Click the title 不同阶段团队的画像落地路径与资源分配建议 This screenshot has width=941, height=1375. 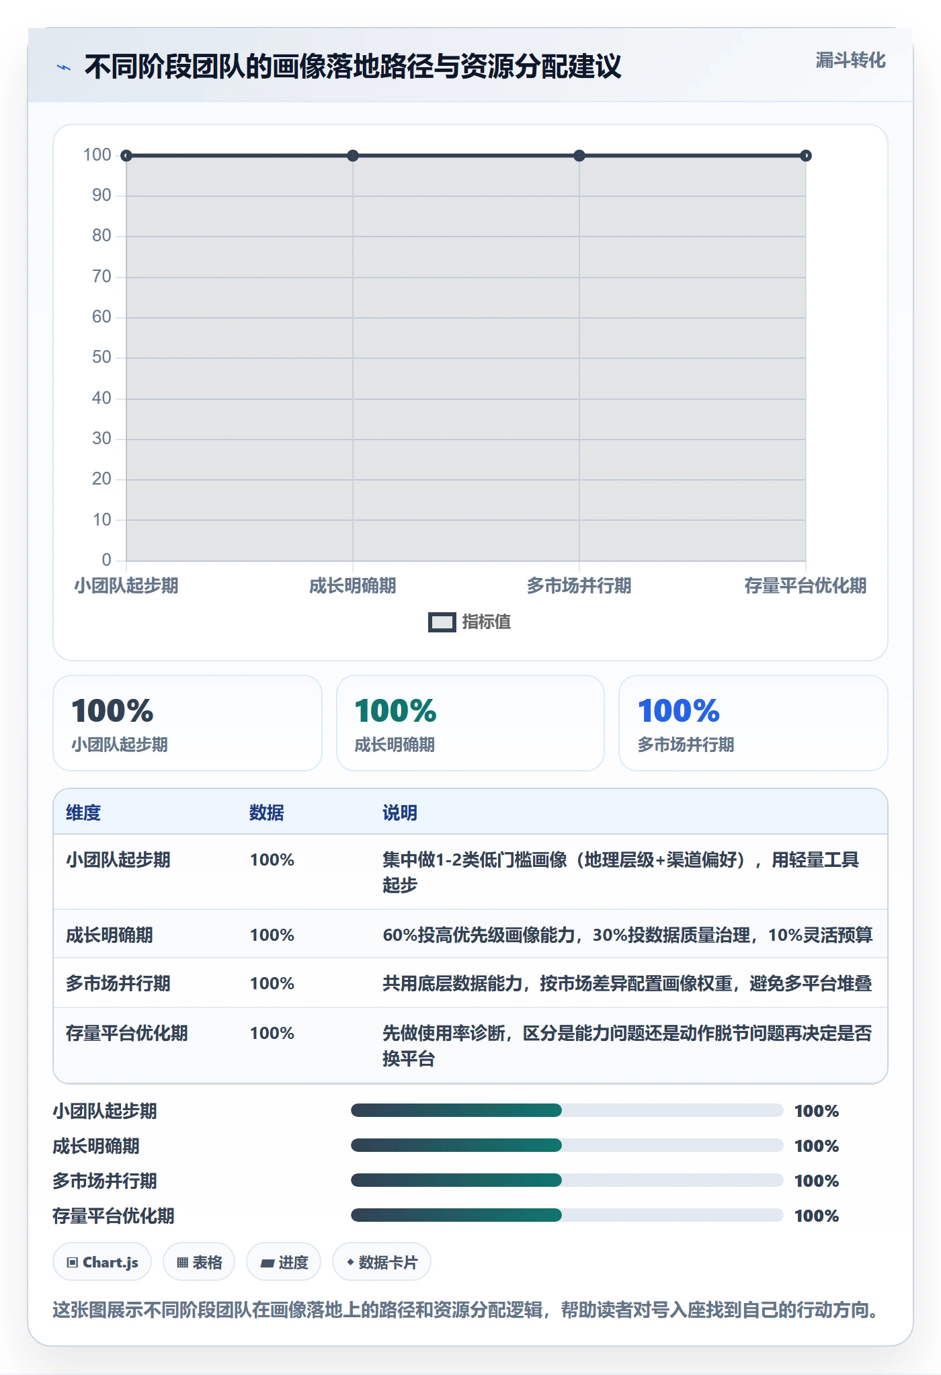click(x=353, y=67)
